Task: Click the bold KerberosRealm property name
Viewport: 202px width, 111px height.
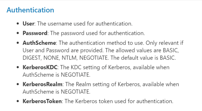Action: 42,84
